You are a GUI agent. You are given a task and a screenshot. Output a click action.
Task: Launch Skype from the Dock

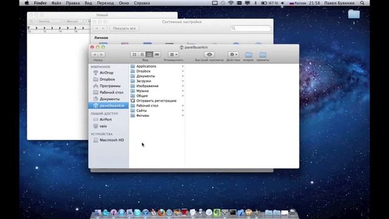(137, 212)
